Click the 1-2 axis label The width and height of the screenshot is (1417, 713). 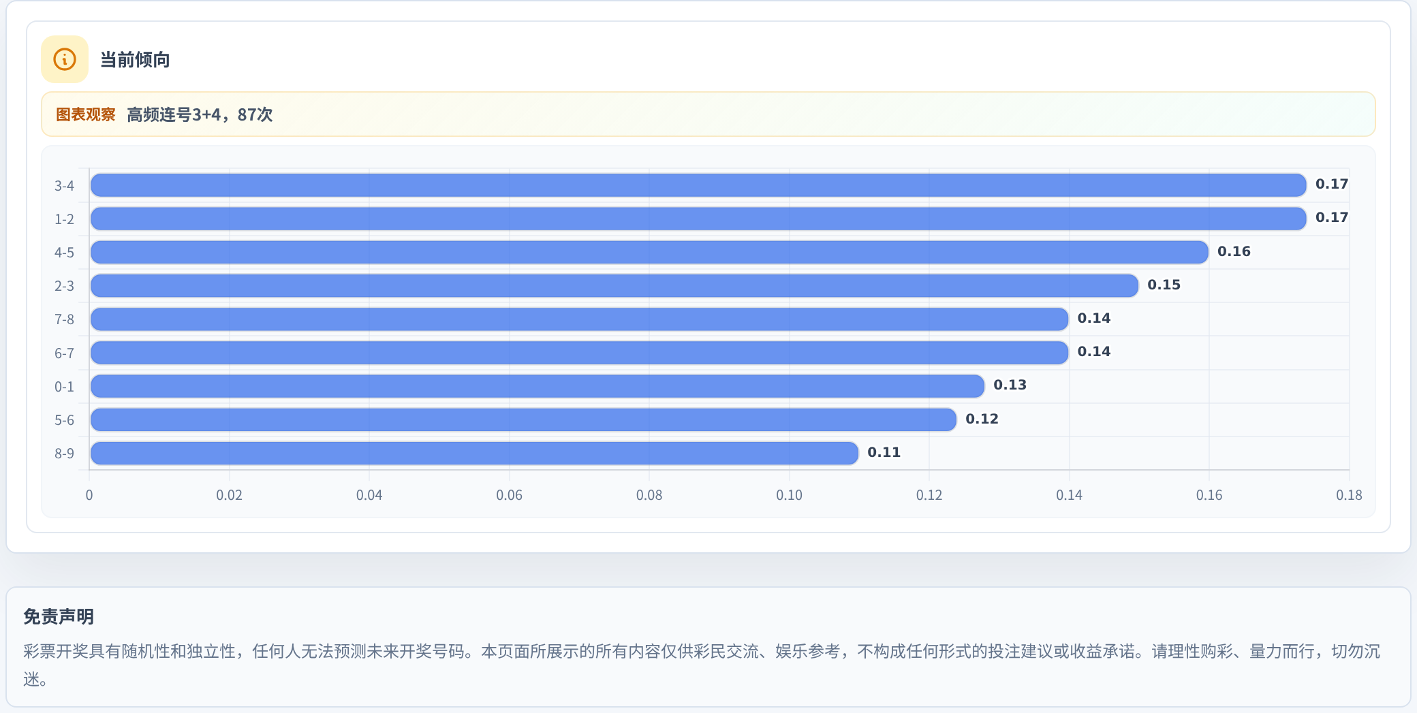pyautogui.click(x=64, y=219)
